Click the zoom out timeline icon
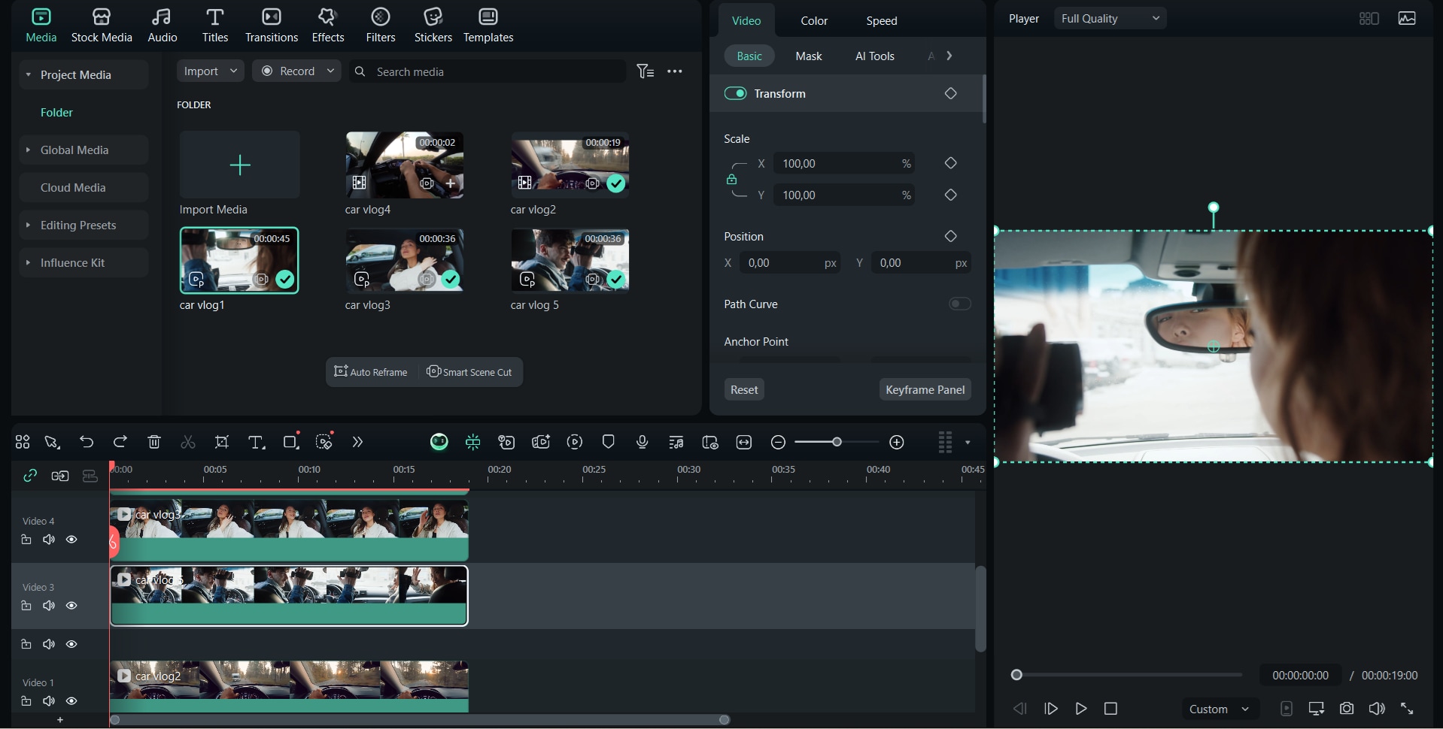1443x729 pixels. (779, 442)
